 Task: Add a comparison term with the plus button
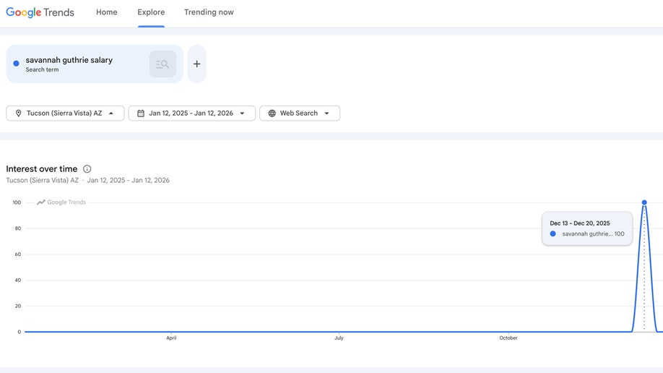[196, 64]
